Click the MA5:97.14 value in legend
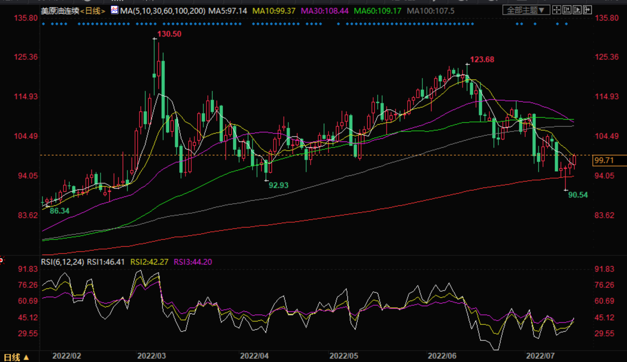The height and width of the screenshot is (362, 627). tap(227, 11)
